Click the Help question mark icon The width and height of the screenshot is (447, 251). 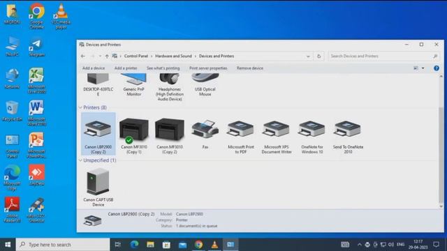pos(436,68)
